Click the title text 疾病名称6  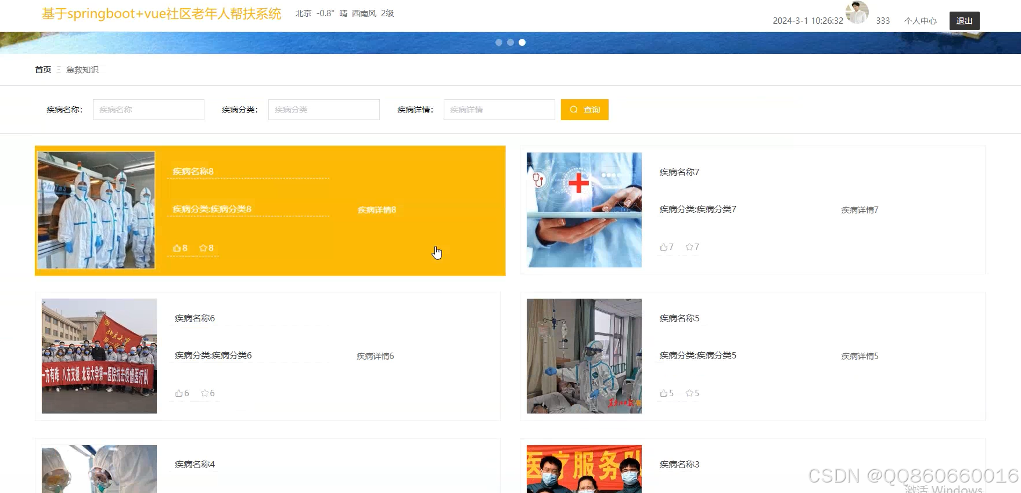tap(195, 318)
